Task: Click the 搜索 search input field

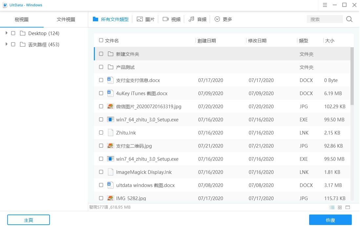Action: click(x=325, y=19)
